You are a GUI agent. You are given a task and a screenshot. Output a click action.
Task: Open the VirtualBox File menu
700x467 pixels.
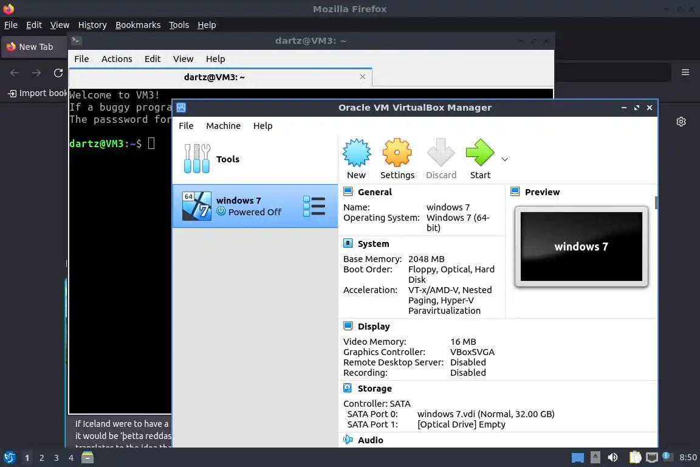coord(186,126)
